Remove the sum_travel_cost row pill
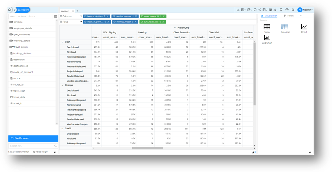This screenshot has height=172, width=332. (163, 22)
